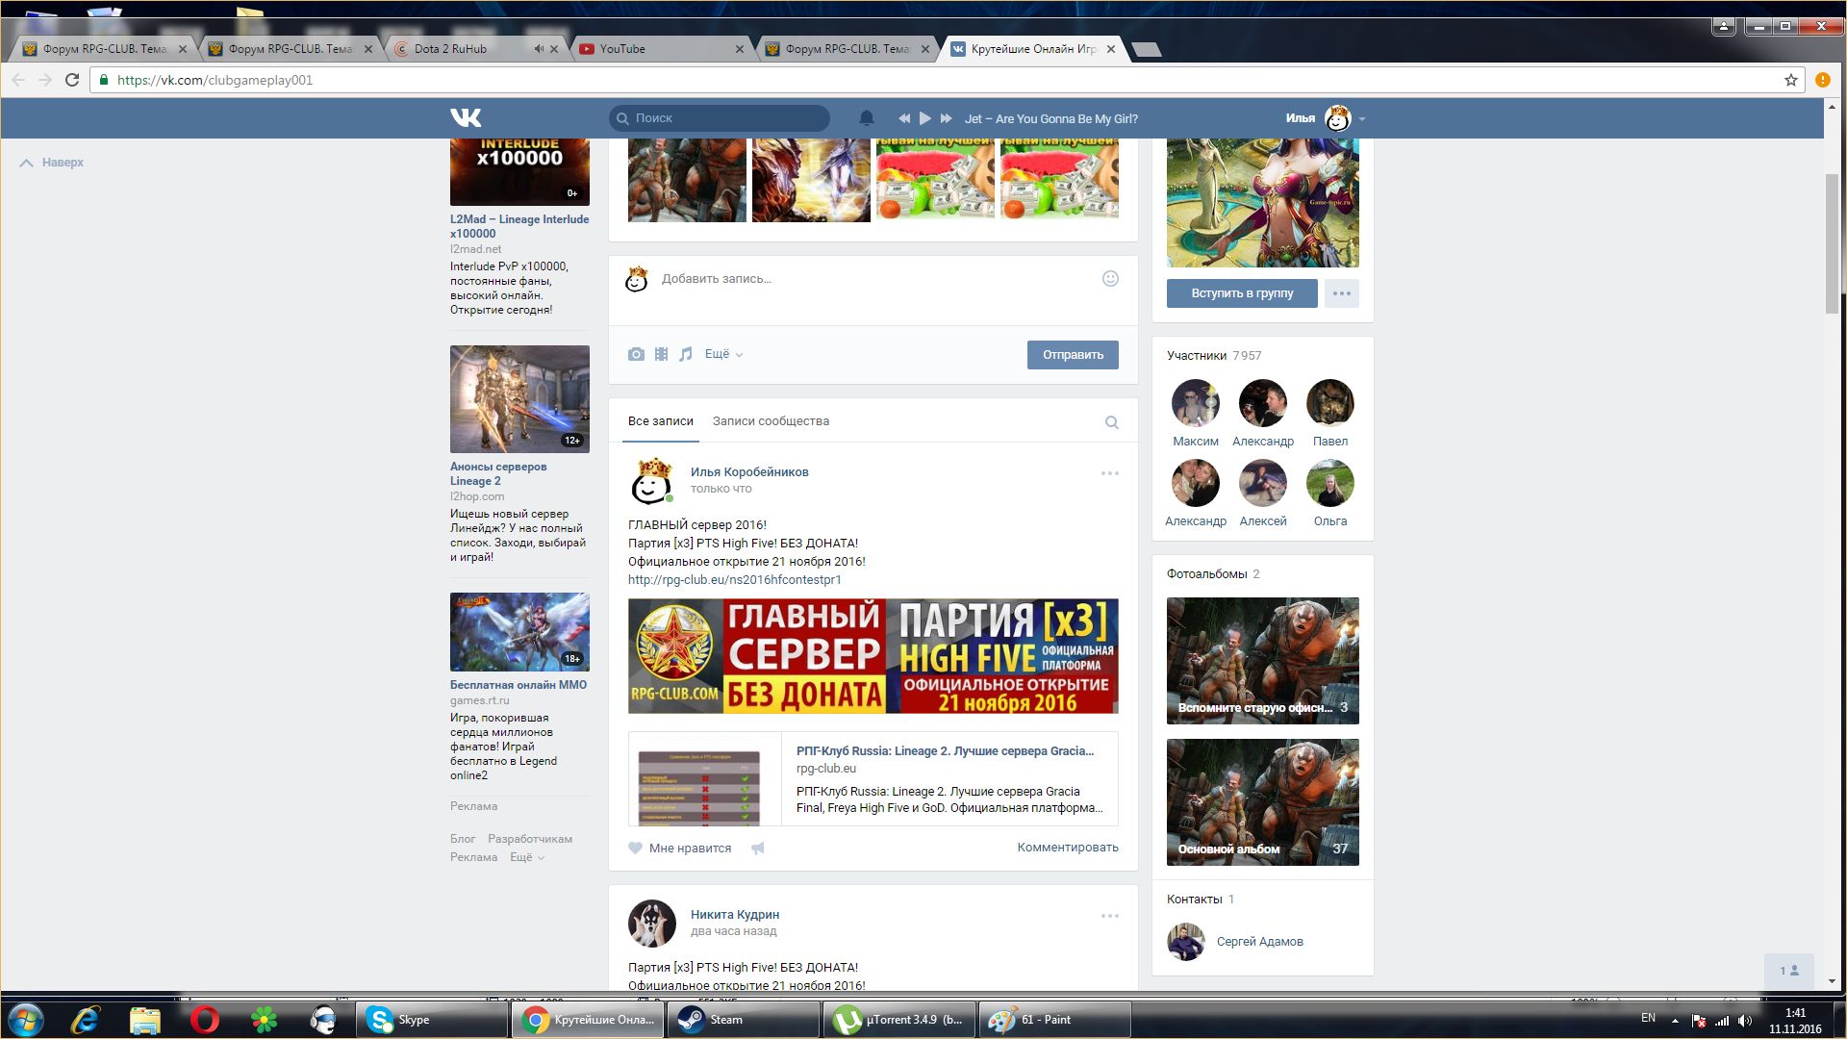Click the Отправить button

[x=1073, y=355]
